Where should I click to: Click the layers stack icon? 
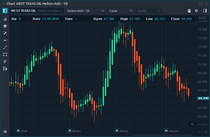(x=5, y=26)
